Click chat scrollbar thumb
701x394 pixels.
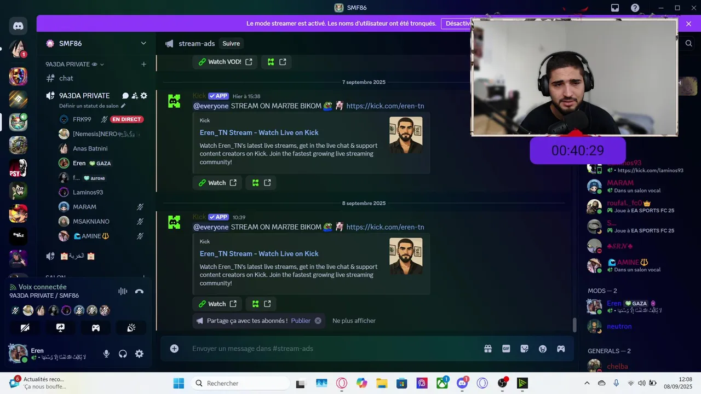(574, 325)
